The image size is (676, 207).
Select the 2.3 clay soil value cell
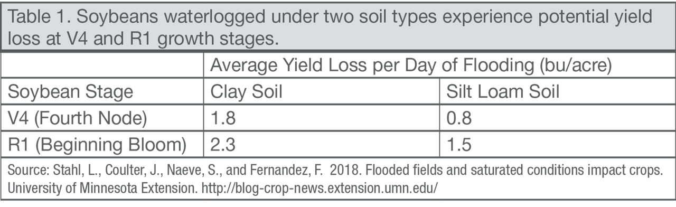point(322,143)
